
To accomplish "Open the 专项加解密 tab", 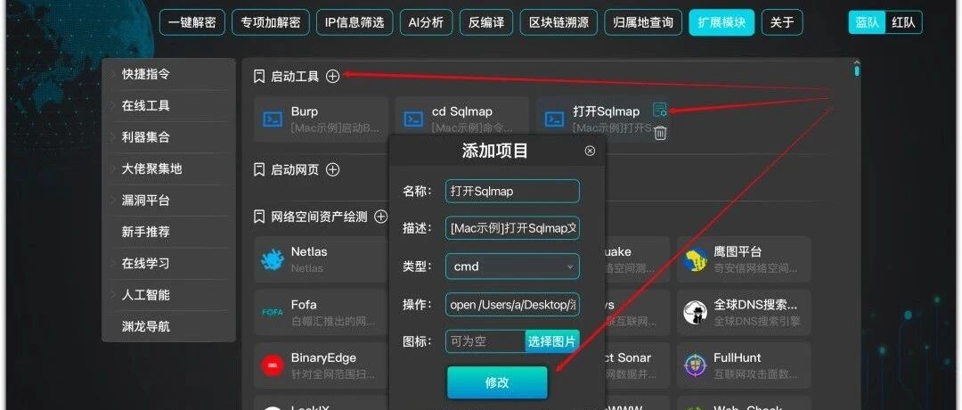I will coord(271,22).
